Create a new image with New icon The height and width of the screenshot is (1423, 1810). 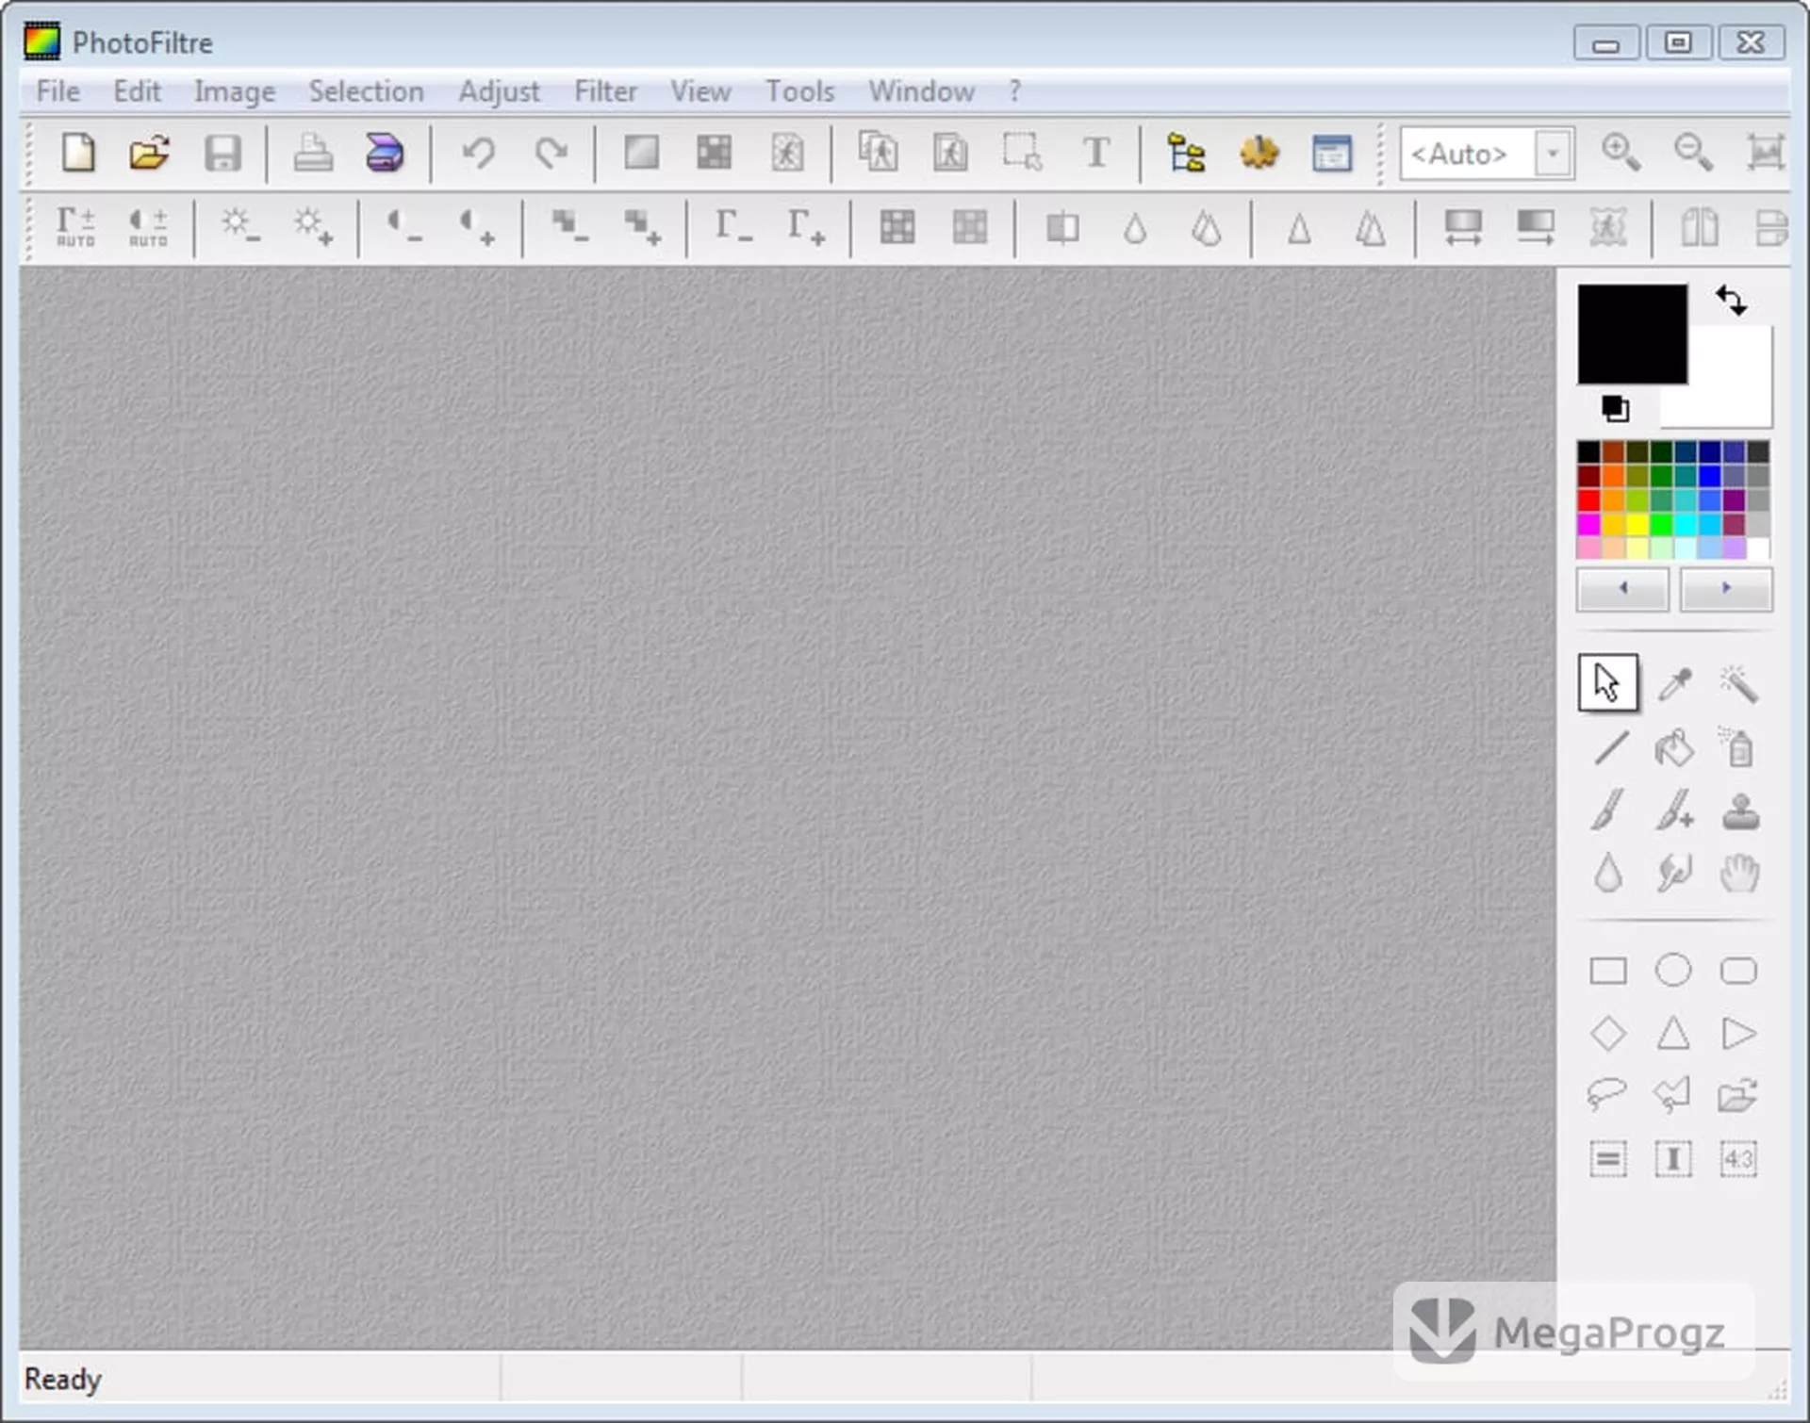click(78, 153)
